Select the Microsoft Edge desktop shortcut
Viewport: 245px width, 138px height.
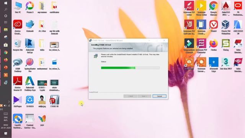click(x=214, y=65)
